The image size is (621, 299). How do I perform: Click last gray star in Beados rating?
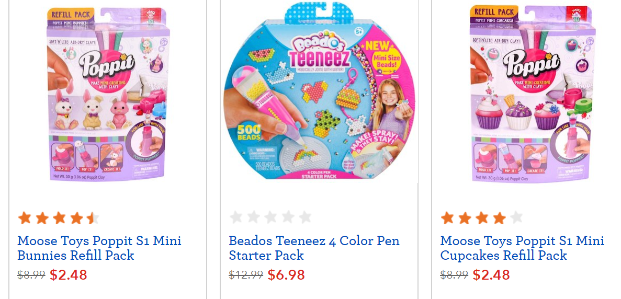(305, 217)
